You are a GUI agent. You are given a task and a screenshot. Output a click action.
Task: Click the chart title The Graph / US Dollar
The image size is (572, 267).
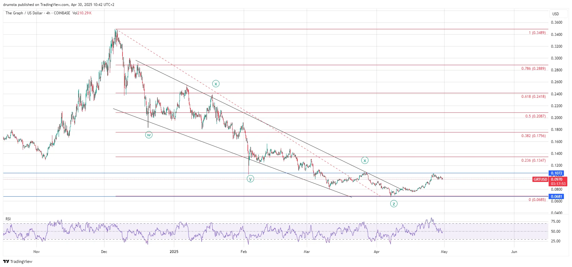pos(24,13)
